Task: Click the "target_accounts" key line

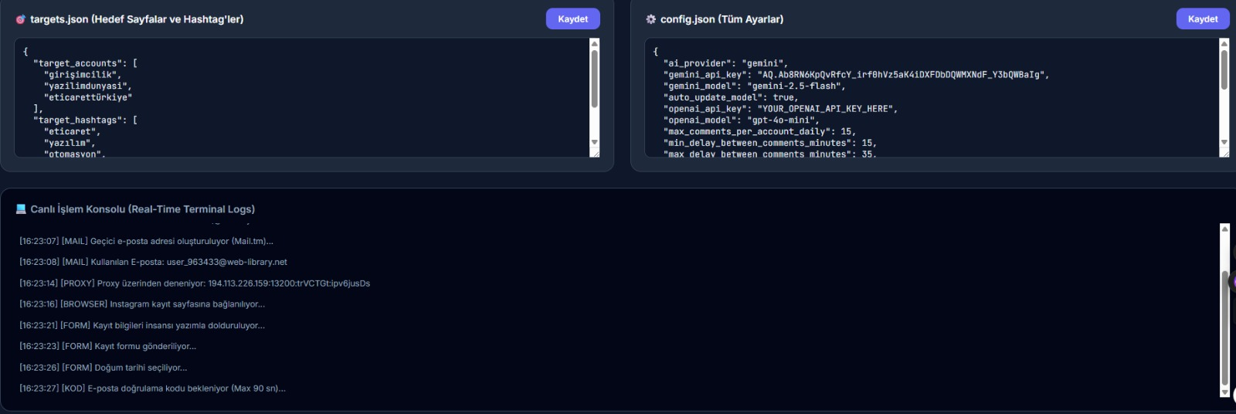Action: [x=85, y=63]
